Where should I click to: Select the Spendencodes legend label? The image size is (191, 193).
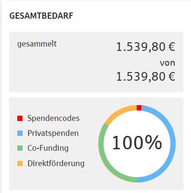pos(53,119)
